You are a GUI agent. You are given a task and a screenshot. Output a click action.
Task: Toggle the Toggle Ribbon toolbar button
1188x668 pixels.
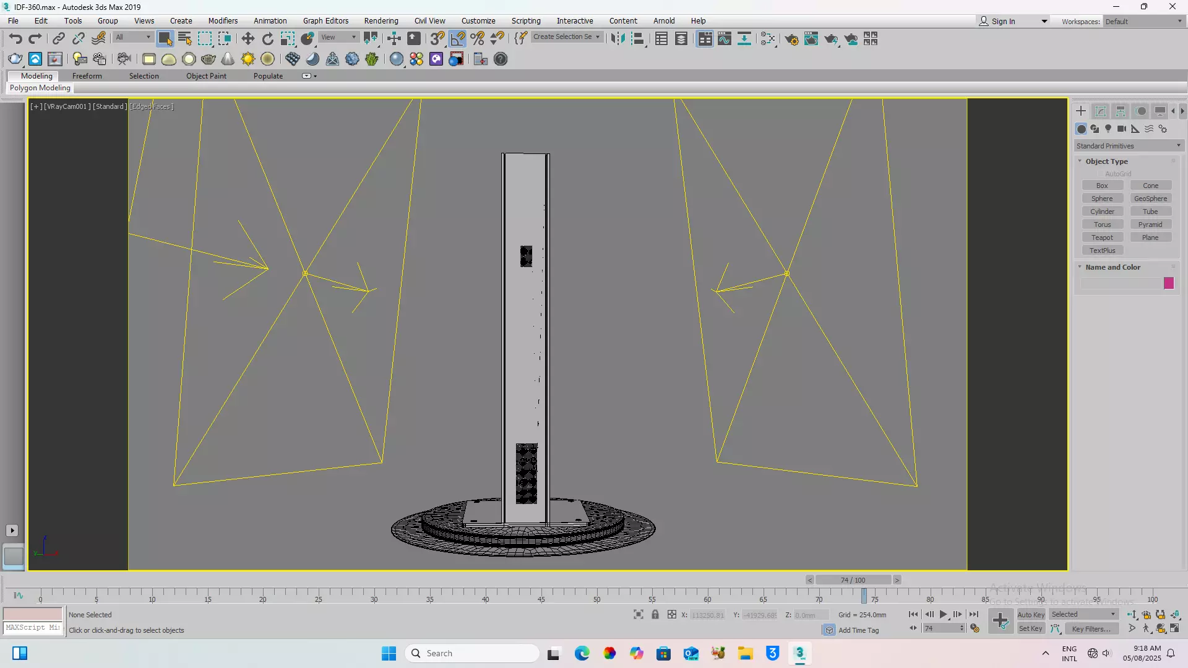(704, 39)
